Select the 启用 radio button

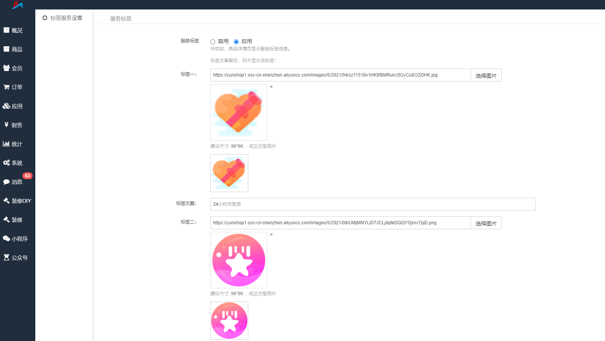[x=236, y=42]
